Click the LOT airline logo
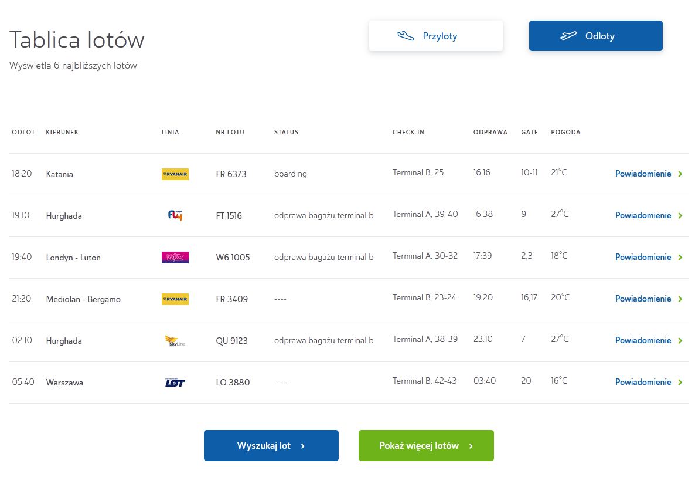This screenshot has width=695, height=484. tap(175, 383)
